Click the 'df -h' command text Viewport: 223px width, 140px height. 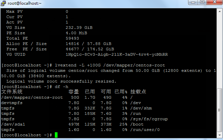coord(62,87)
